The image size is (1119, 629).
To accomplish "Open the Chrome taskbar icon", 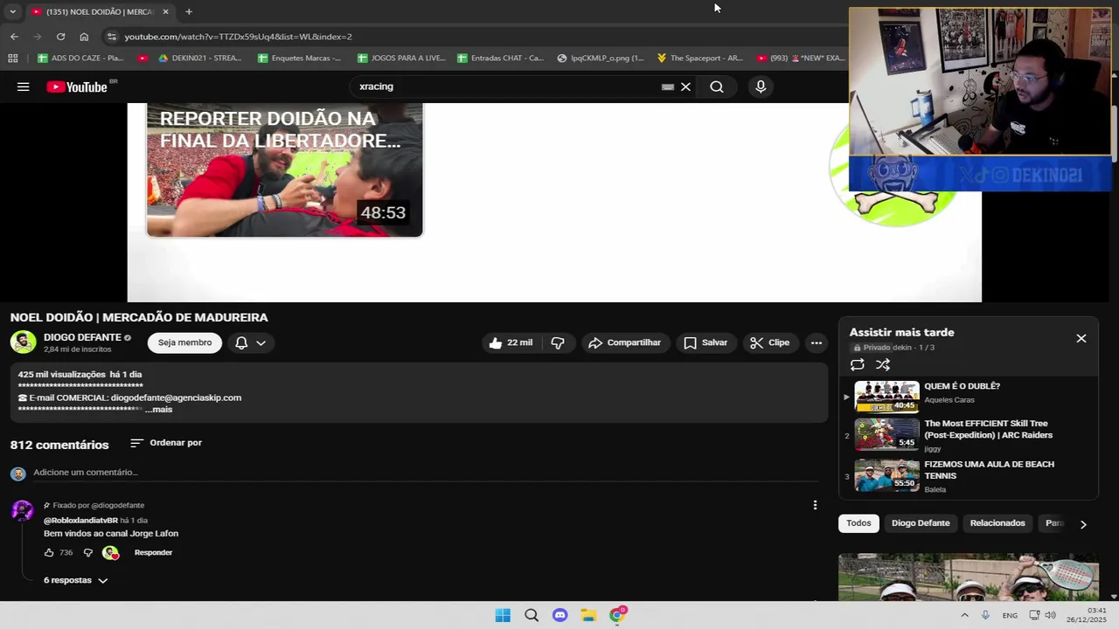I will coord(618,615).
